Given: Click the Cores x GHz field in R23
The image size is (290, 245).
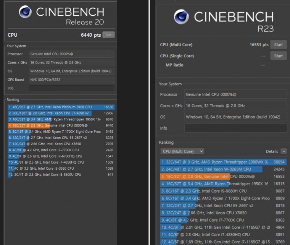Looking at the screenshot, I should click(x=236, y=105).
